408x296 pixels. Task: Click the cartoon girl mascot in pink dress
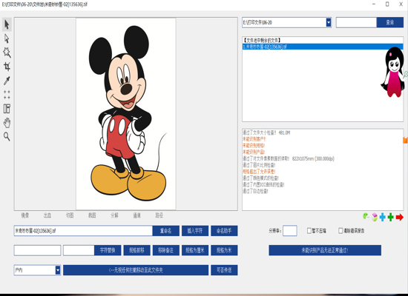[x=394, y=72]
